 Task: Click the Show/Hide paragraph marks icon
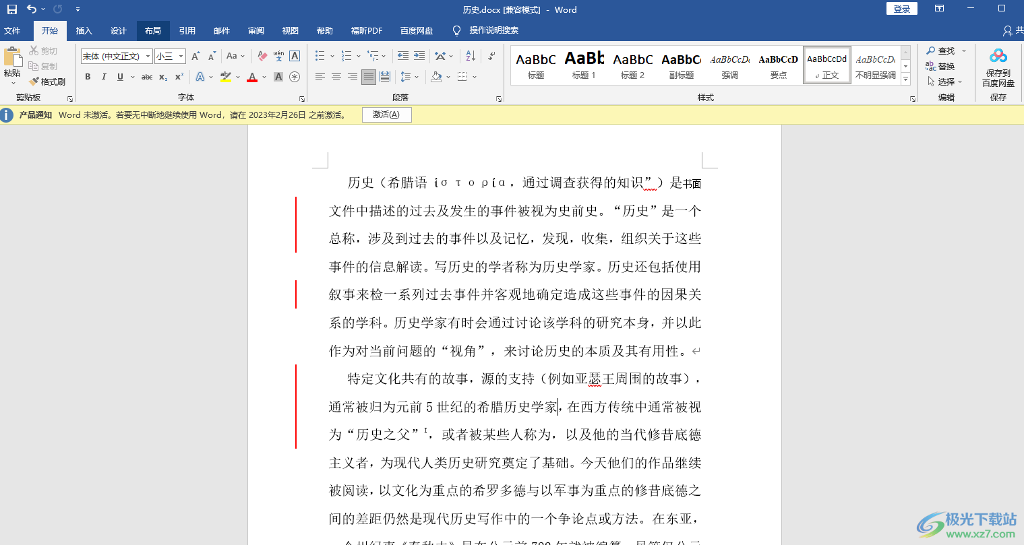click(491, 56)
